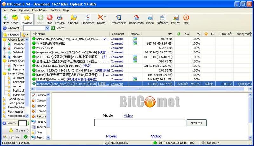Screen dimensions: 254x146
Task: Click sidebar scroll down arrow beside Free photo
Action: click(27, 116)
